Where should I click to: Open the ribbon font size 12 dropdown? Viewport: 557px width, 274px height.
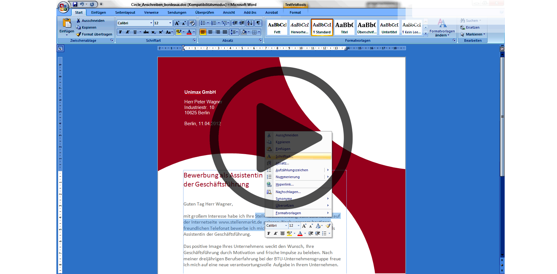tap(170, 23)
